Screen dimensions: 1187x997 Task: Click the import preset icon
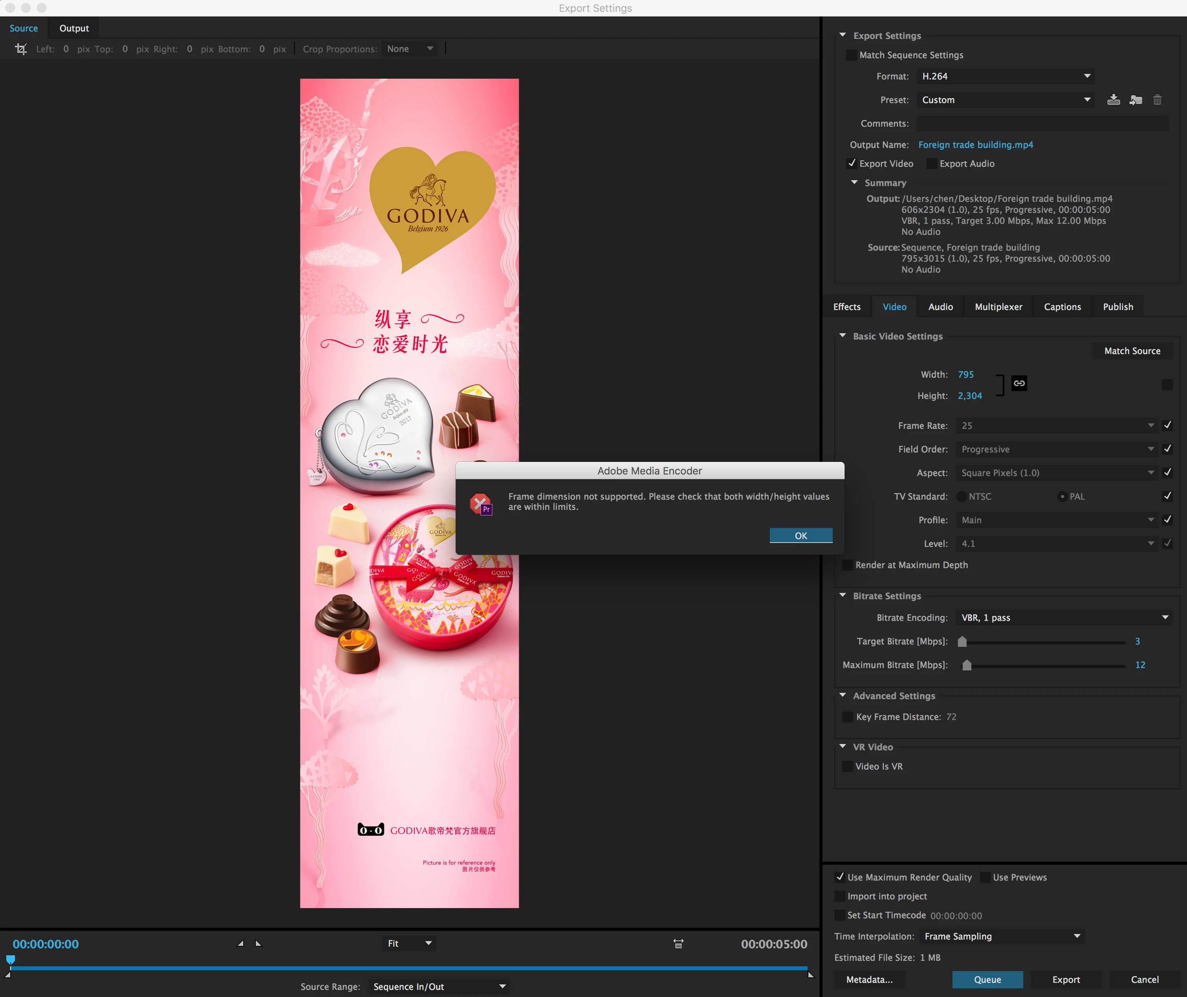1135,100
